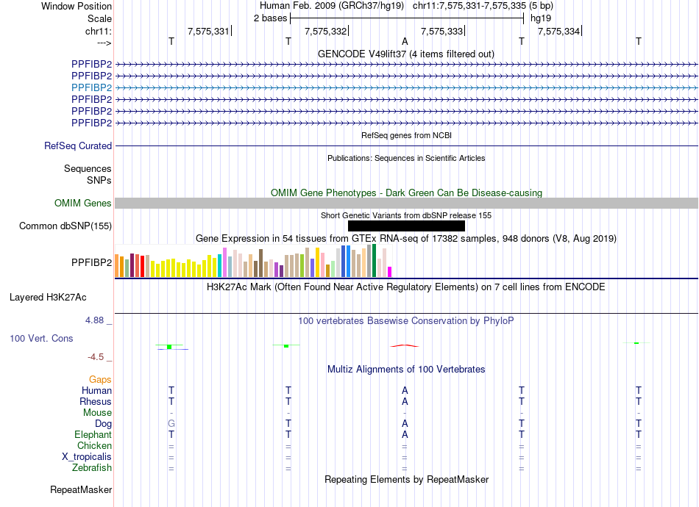
Task: Click the Sequences publications track label
Action: pyautogui.click(x=88, y=169)
